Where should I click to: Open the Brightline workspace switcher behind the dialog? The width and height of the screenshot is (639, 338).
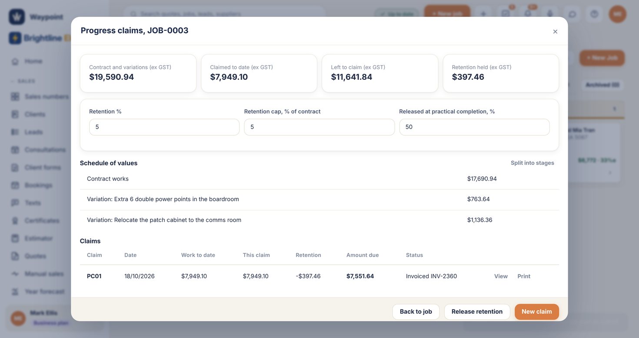(40, 38)
